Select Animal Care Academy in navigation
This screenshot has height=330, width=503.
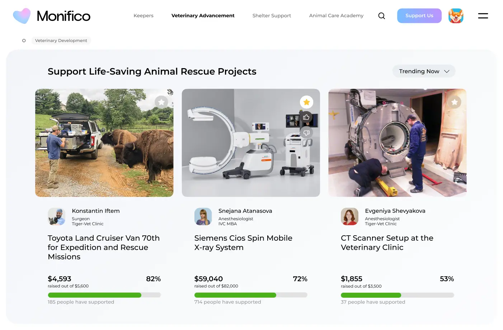pos(336,16)
